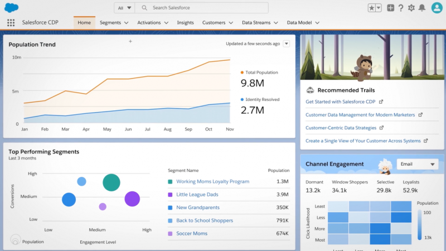The image size is (446, 251).
Task: Click the blue New Grandparents swatch
Action: pyautogui.click(x=170, y=207)
